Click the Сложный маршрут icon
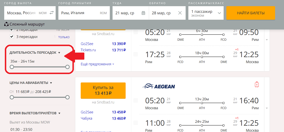 [6, 24]
